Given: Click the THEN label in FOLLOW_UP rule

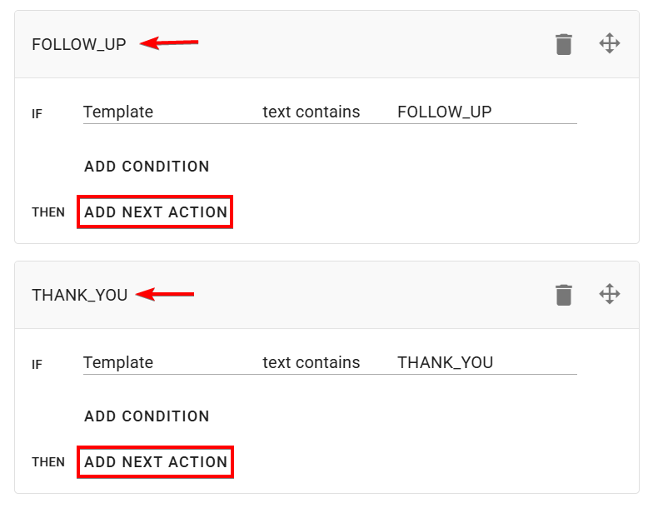Looking at the screenshot, I should (x=48, y=212).
